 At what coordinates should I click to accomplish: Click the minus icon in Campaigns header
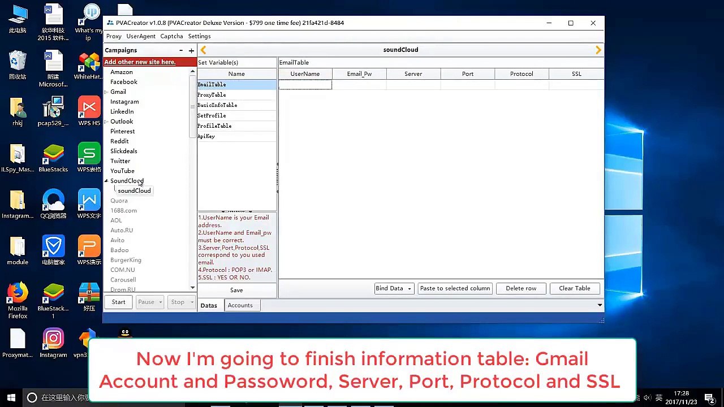(181, 50)
